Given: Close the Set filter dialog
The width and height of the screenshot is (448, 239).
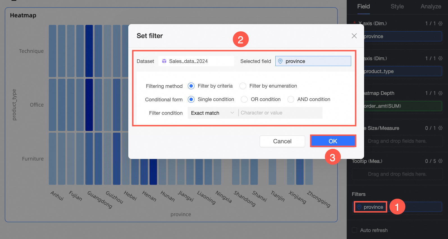Looking at the screenshot, I should [354, 36].
